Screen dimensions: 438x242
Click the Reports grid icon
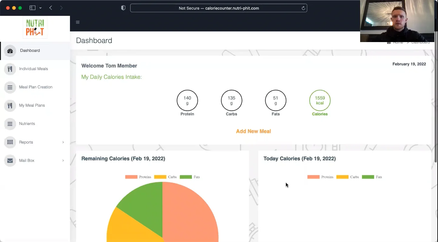[x=10, y=142]
